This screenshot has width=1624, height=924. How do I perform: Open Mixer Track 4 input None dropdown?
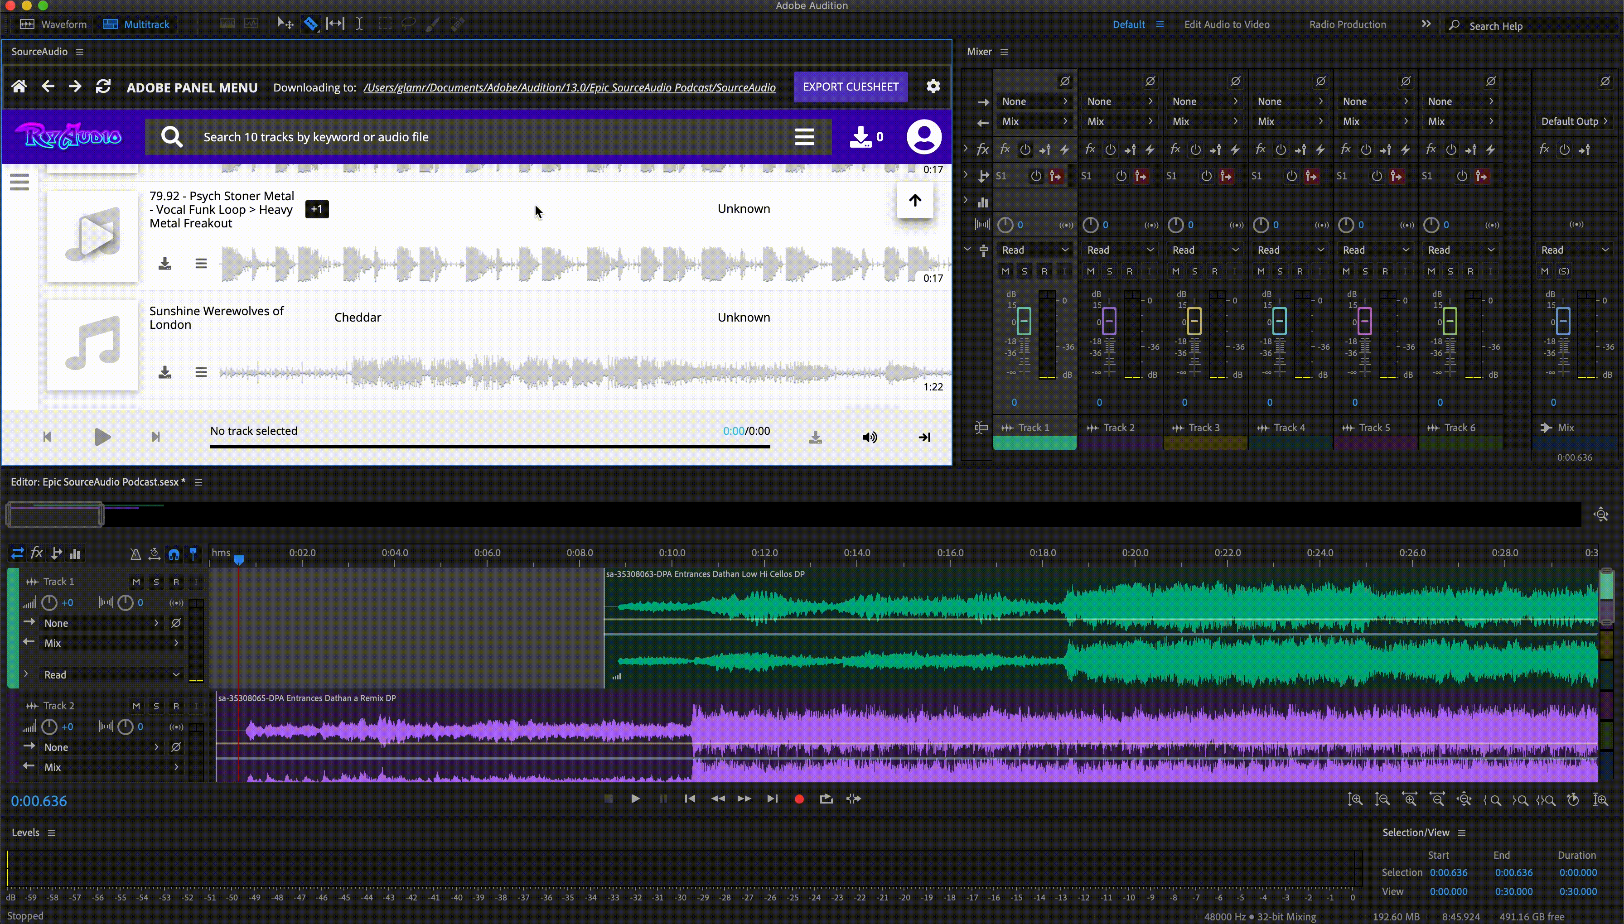click(x=1290, y=101)
